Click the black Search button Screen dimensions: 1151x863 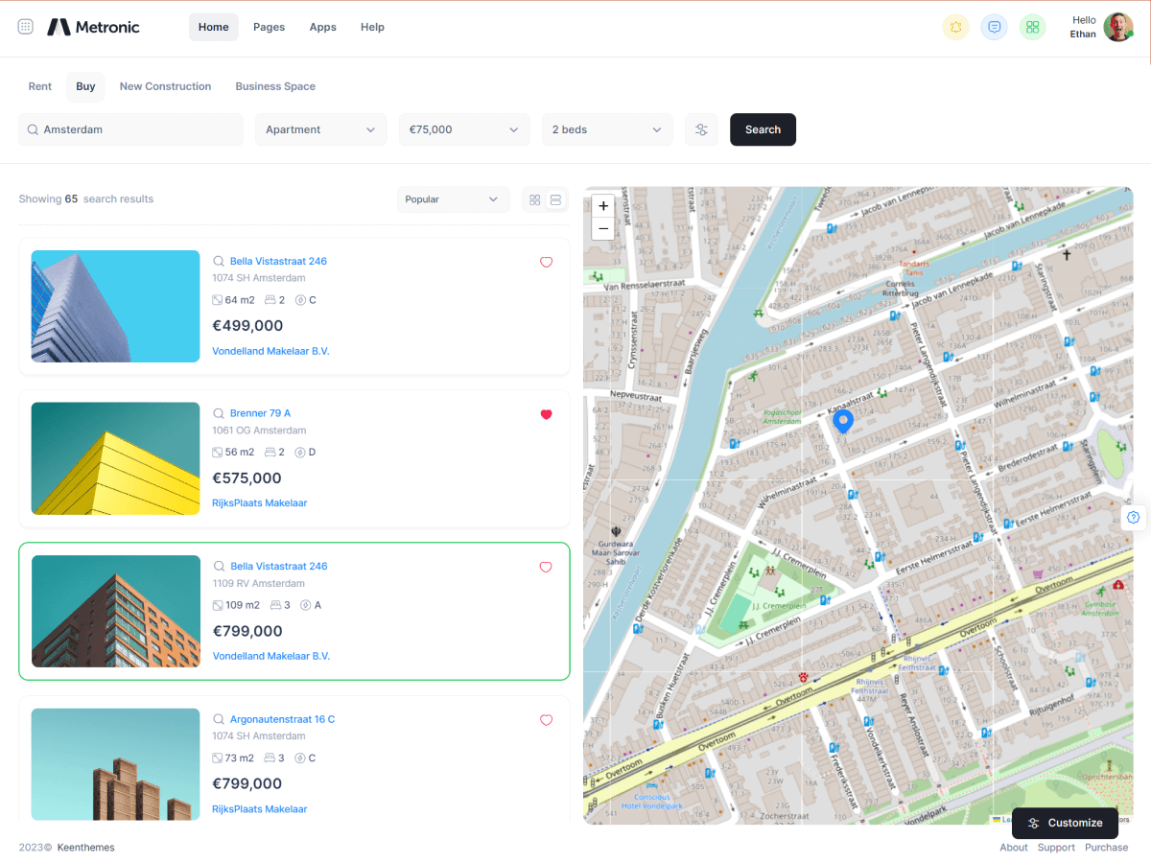pos(763,129)
